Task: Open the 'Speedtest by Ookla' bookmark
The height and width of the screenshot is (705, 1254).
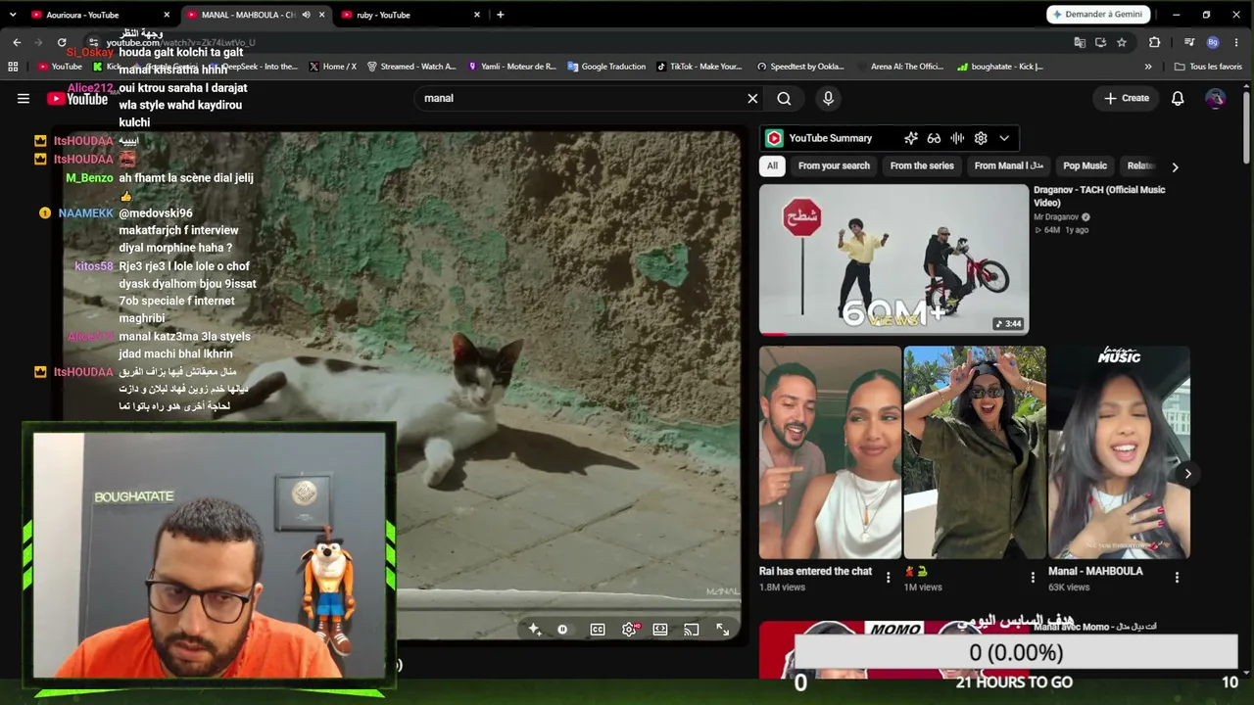Action: point(800,67)
